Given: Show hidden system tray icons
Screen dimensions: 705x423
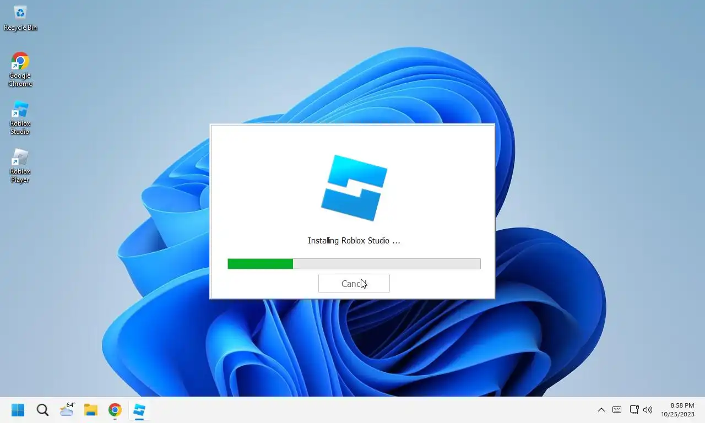Looking at the screenshot, I should [601, 410].
